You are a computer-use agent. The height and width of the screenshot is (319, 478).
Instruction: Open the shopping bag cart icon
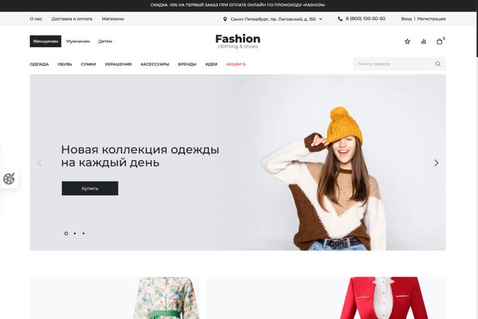pos(439,41)
